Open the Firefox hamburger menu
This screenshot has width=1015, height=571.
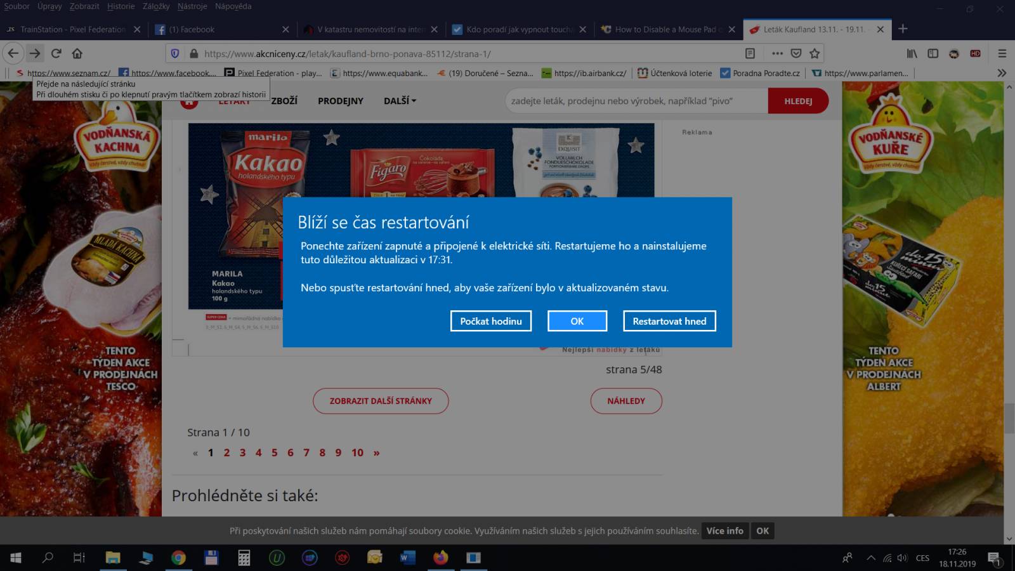[1002, 53]
